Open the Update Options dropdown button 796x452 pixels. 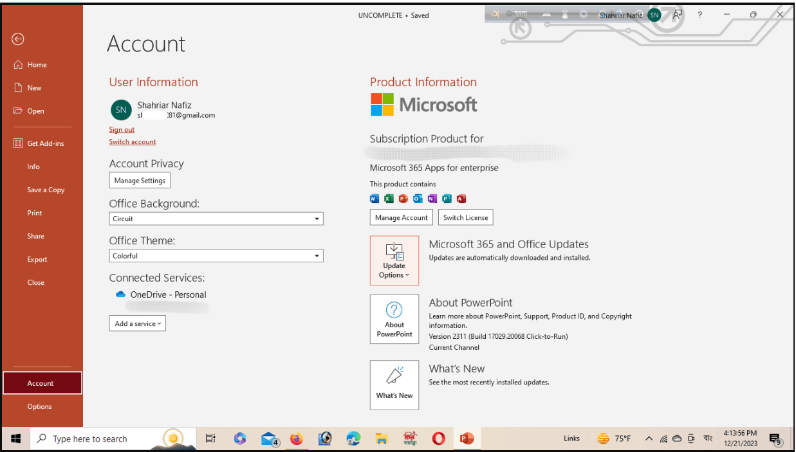394,260
